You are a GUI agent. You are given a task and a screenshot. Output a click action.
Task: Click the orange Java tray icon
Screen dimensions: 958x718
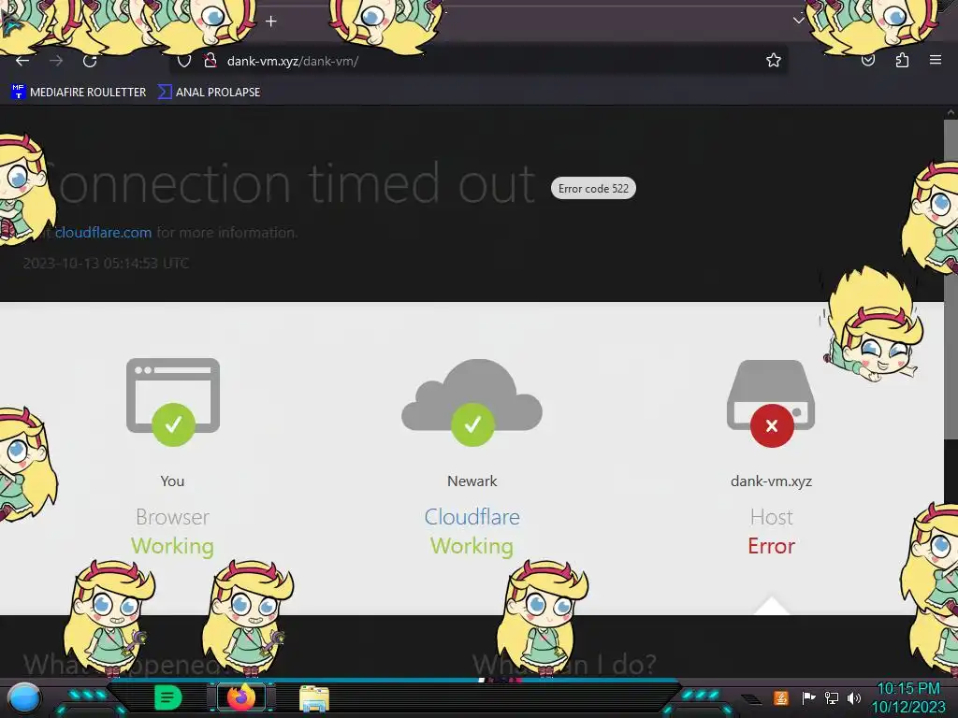pos(781,697)
